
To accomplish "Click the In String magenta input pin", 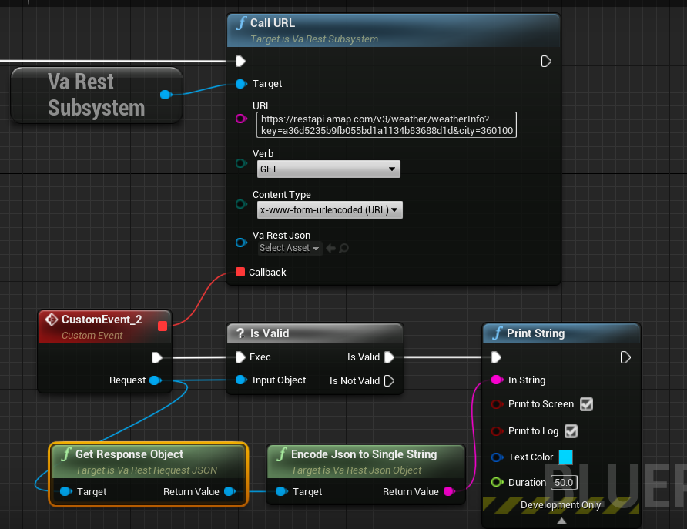I will click(x=497, y=380).
